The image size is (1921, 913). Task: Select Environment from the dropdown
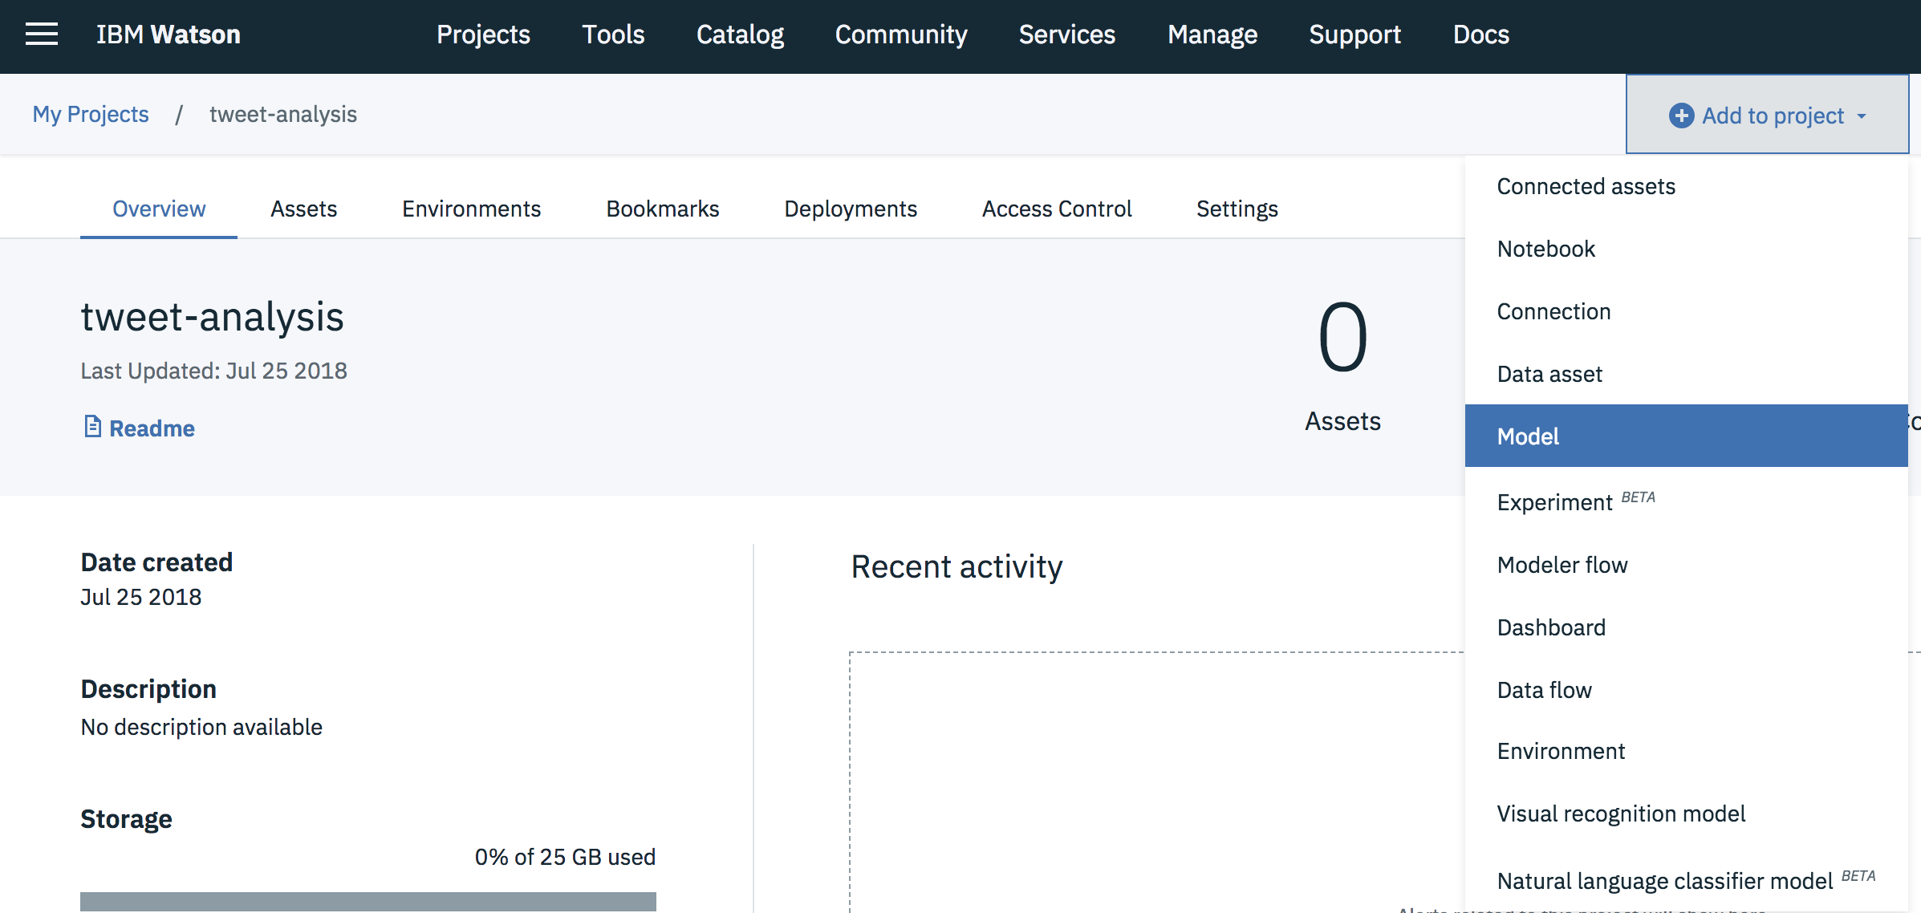[1686, 751]
